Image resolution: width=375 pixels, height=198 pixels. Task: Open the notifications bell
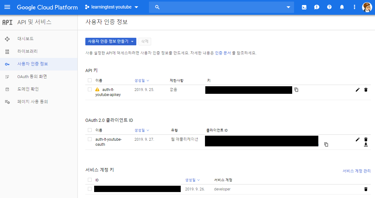(x=342, y=7)
